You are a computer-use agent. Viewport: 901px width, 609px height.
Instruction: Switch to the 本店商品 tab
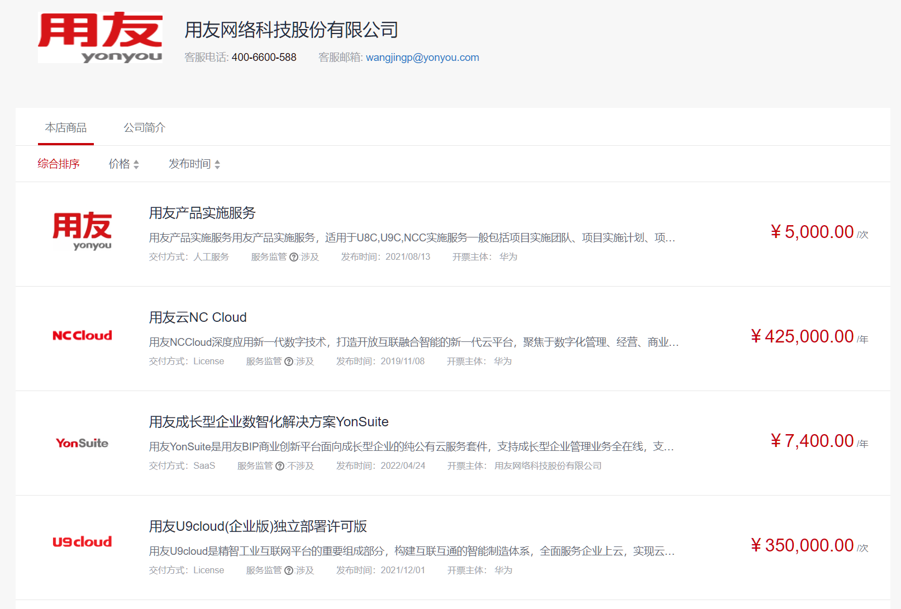click(66, 128)
